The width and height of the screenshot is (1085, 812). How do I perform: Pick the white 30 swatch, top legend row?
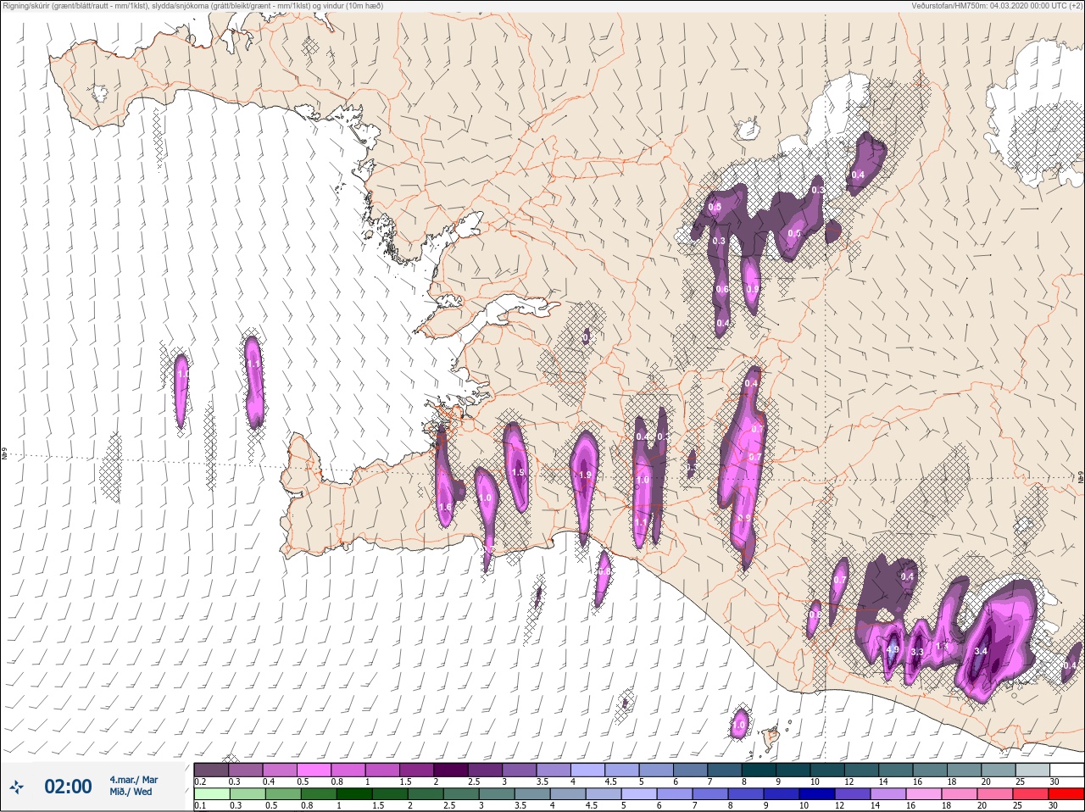[x=1066, y=770]
